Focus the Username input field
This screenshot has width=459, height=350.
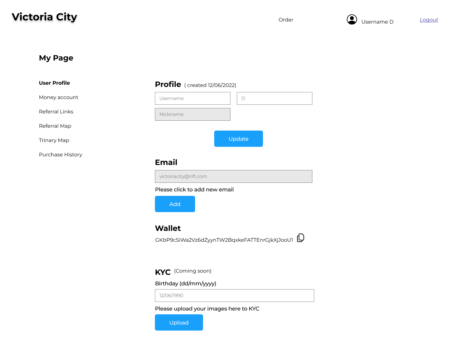pyautogui.click(x=193, y=98)
